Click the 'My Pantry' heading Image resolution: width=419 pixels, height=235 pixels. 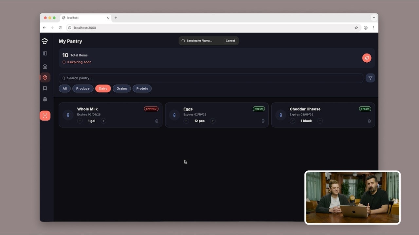70,41
